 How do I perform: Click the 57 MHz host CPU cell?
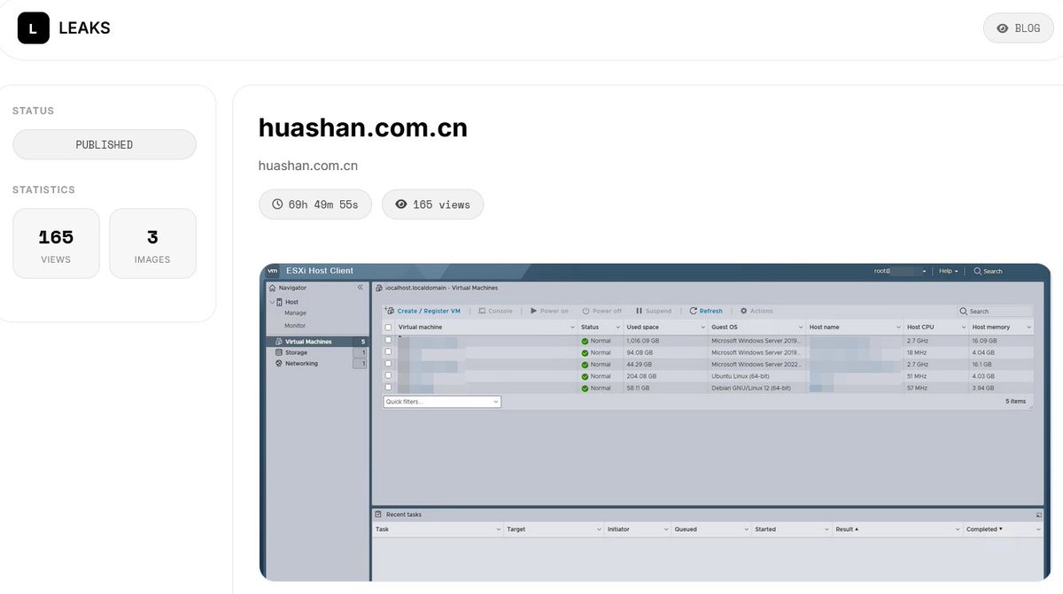917,388
